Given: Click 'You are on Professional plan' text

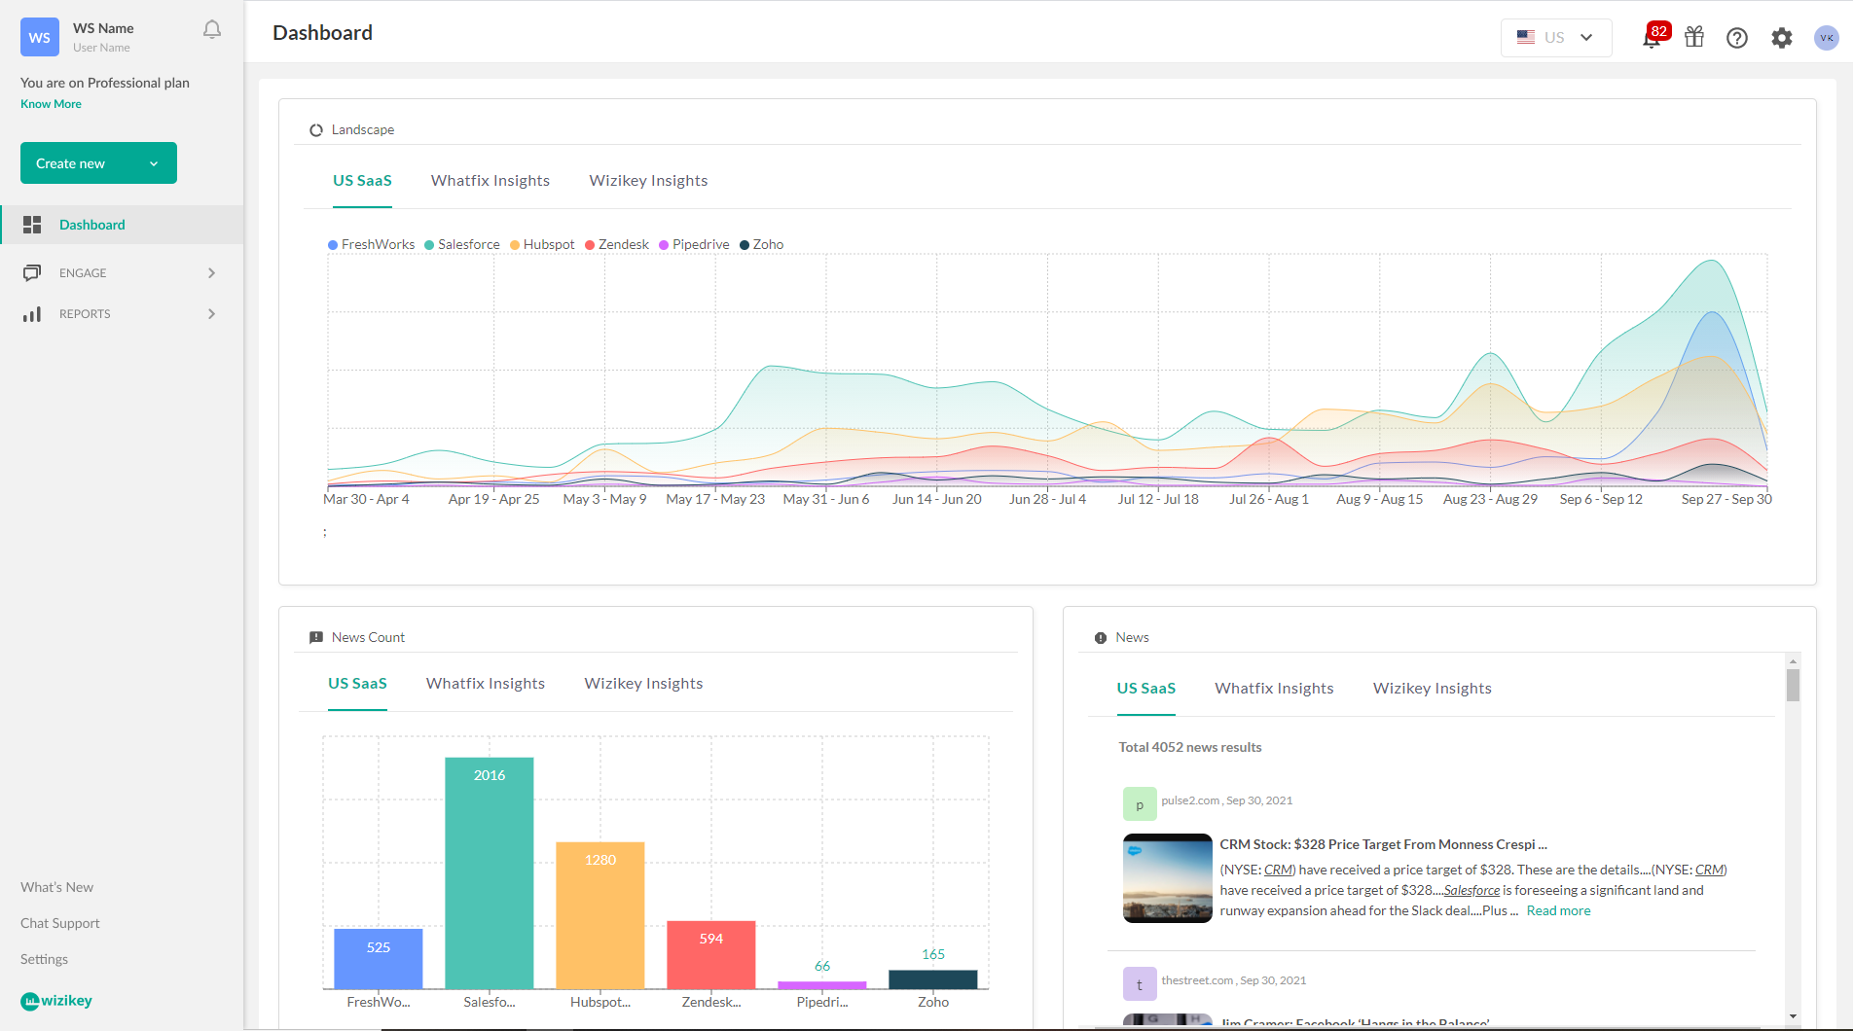Looking at the screenshot, I should [x=105, y=83].
